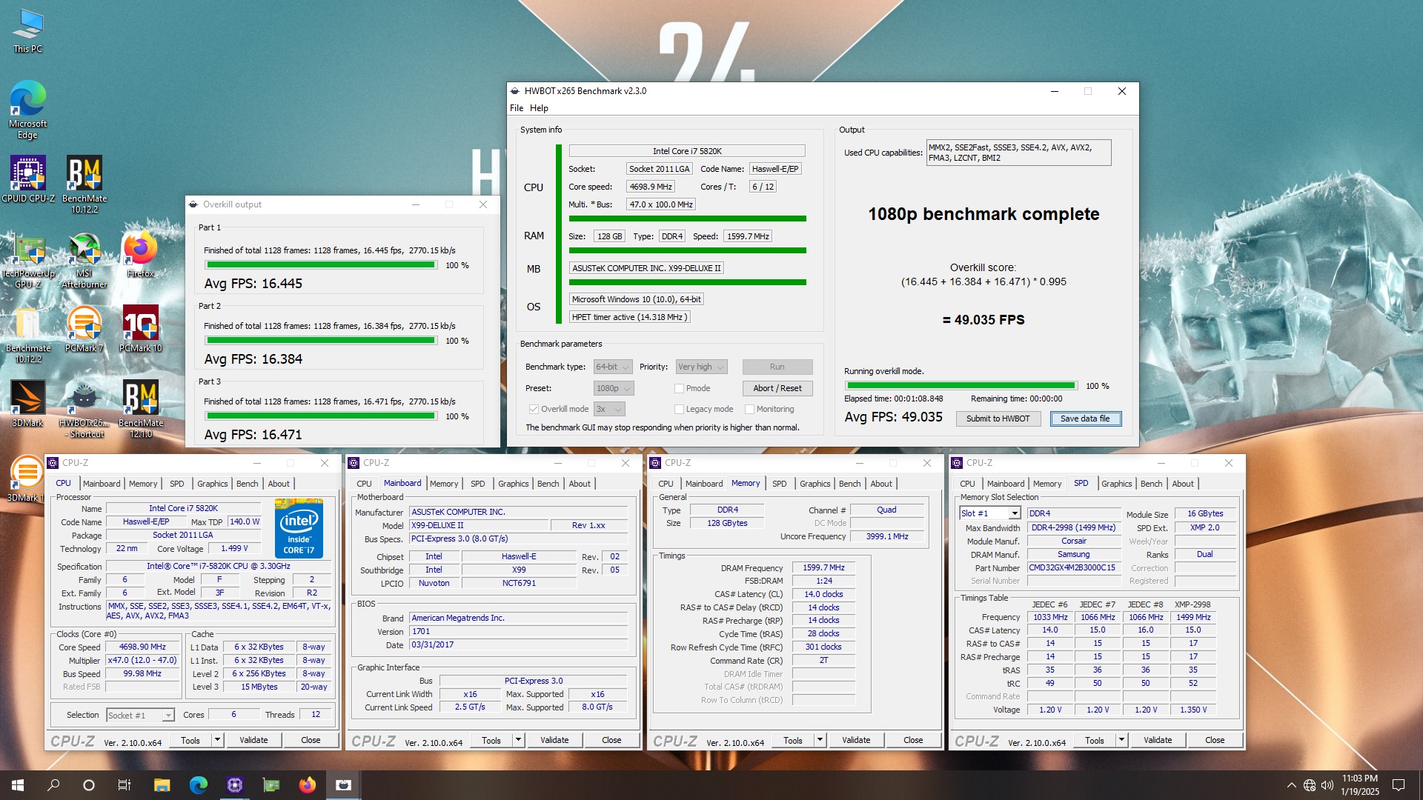Click Tools button in the Memory CPU-Z window
Viewport: 1423px width, 800px height.
[792, 740]
